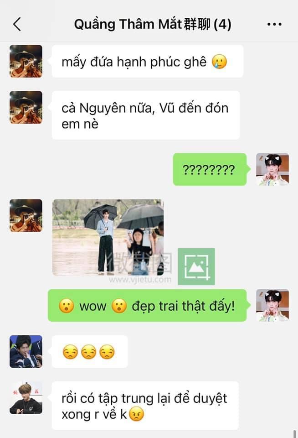Screen dimensions: 298x438
Task: Select the 'rồi có tập trung lại' message
Action: [145, 405]
